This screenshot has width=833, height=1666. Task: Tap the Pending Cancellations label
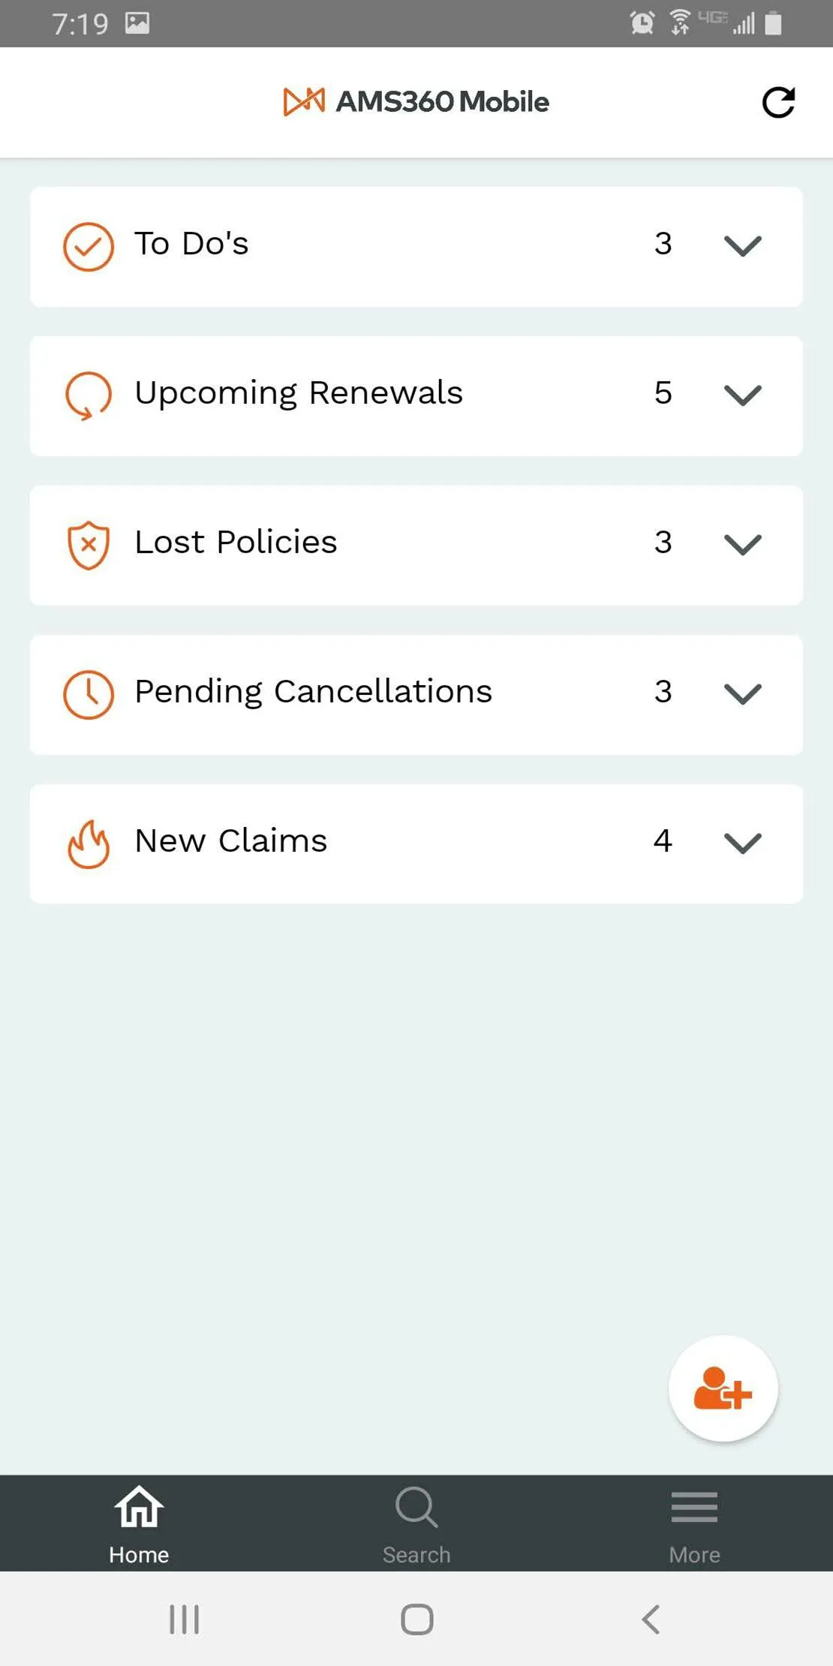click(313, 692)
